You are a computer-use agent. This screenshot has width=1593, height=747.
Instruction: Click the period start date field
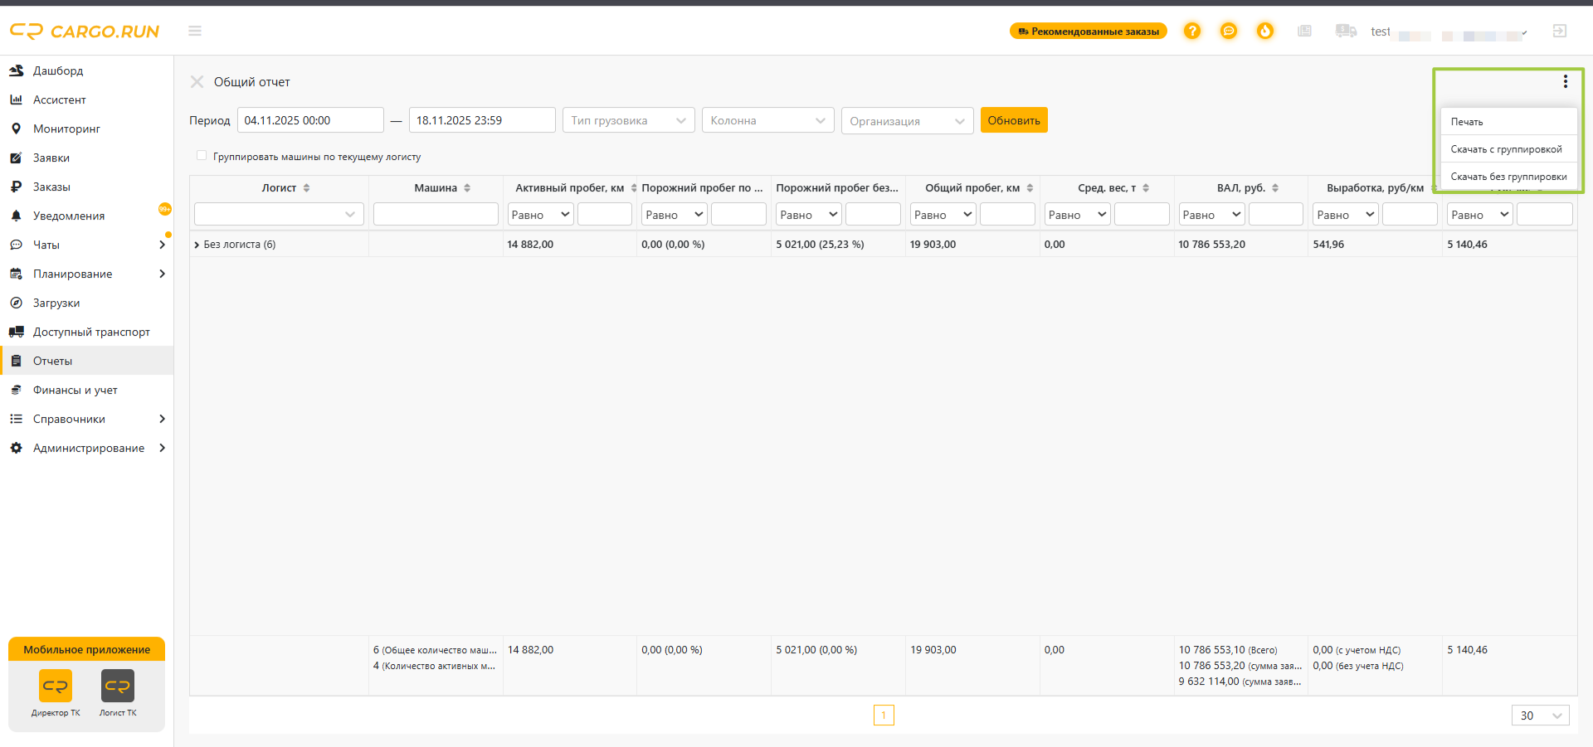pyautogui.click(x=310, y=120)
